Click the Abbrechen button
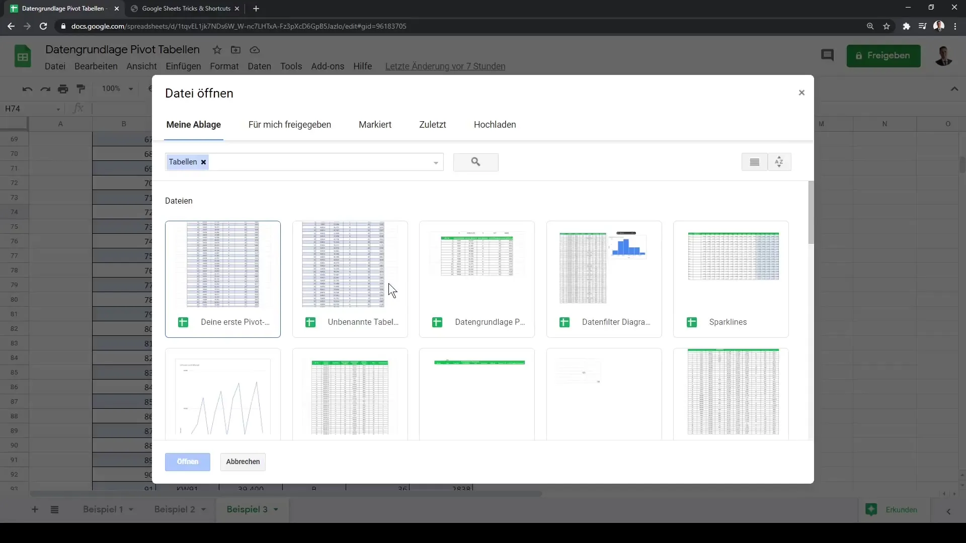 click(x=243, y=462)
